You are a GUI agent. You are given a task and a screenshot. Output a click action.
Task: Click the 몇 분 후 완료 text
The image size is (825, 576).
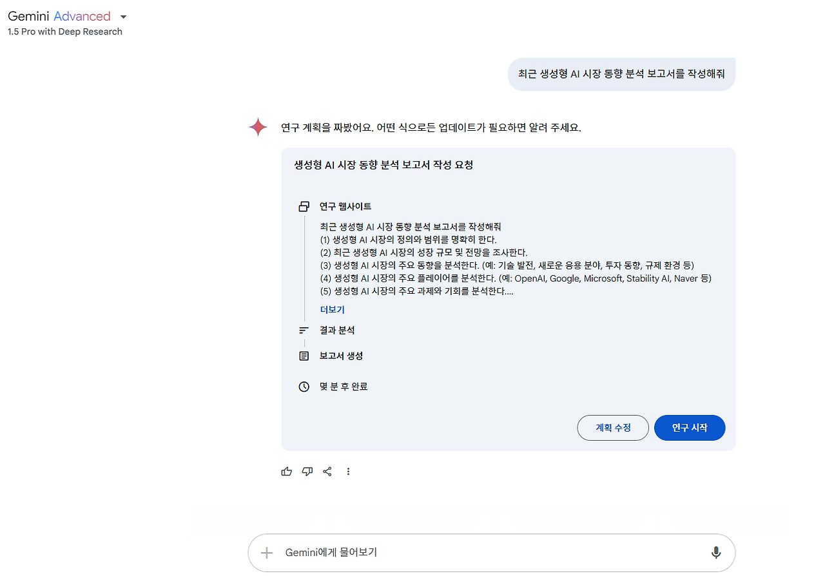(344, 387)
